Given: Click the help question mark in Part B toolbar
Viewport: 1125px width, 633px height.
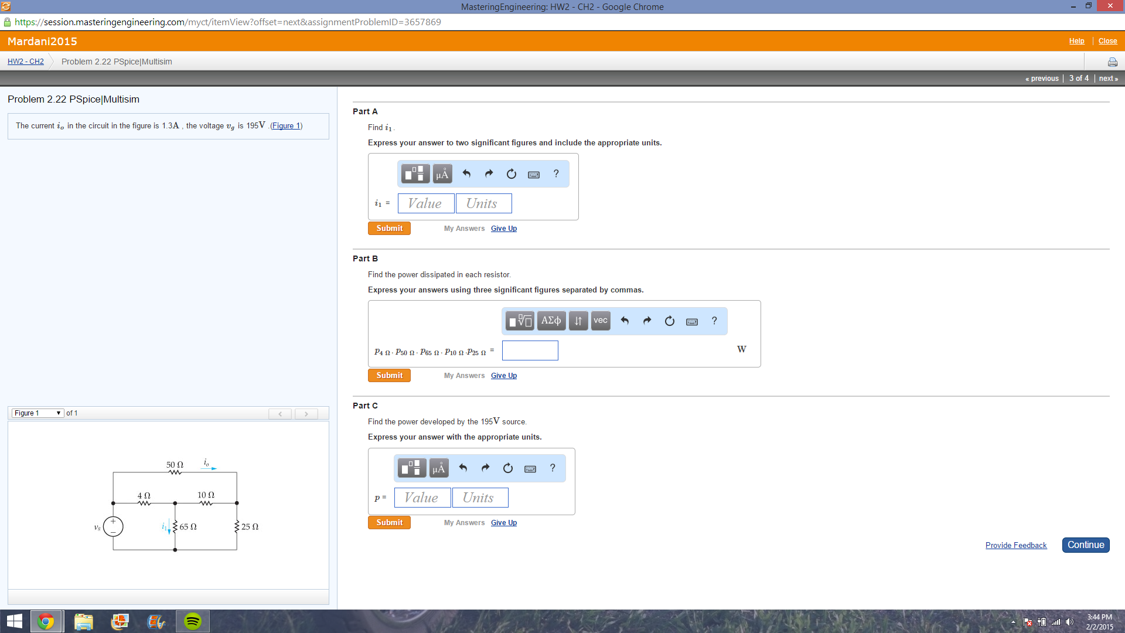Looking at the screenshot, I should click(714, 321).
